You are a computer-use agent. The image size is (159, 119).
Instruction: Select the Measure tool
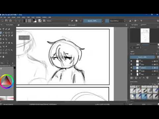point(3,46)
